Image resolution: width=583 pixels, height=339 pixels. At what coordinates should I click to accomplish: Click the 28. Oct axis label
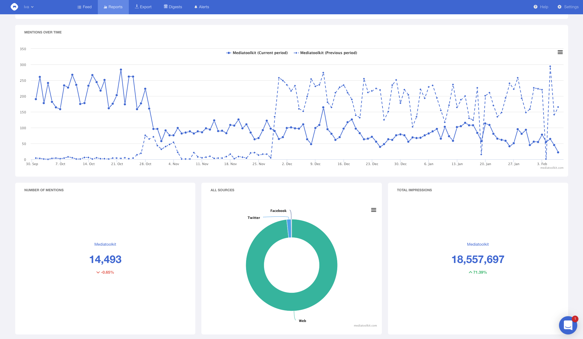point(145,164)
